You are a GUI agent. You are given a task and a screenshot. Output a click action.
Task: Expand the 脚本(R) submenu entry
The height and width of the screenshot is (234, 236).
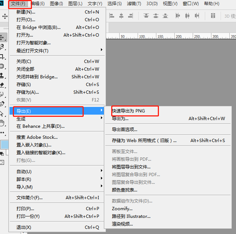57,179
